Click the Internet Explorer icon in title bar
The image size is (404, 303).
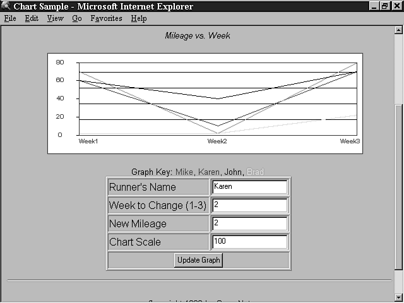point(6,6)
